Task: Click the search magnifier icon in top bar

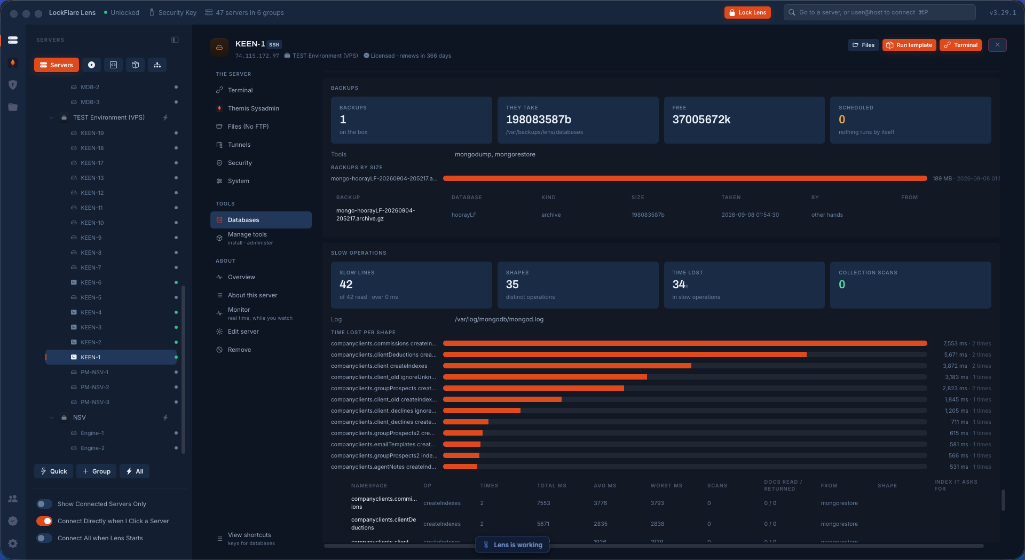Action: [792, 12]
